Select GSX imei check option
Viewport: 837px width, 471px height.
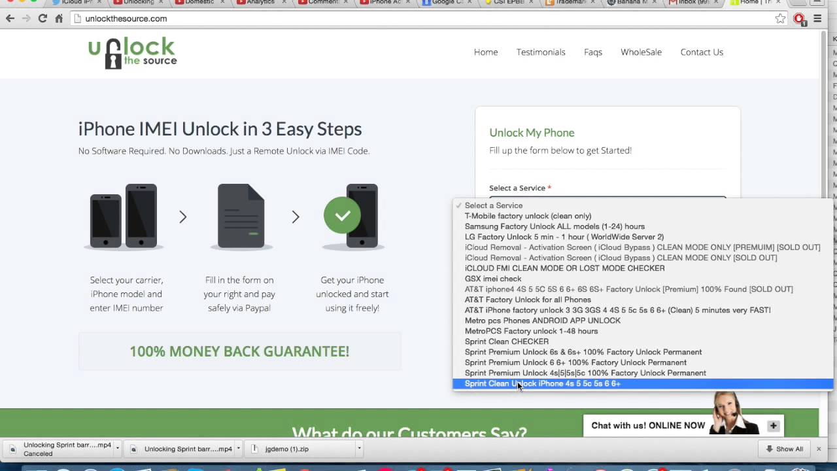tap(643, 279)
